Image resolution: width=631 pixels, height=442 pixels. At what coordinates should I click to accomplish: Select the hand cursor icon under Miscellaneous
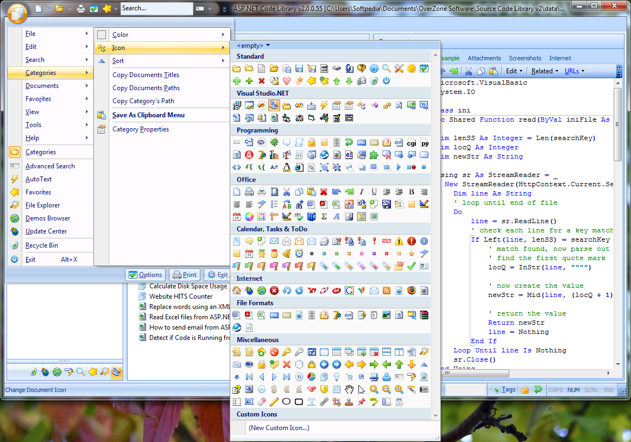click(x=349, y=389)
